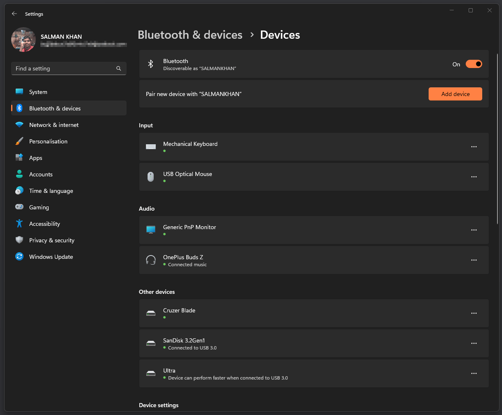The width and height of the screenshot is (502, 415).
Task: Click the Mechanical Keyboard device icon
Action: point(151,147)
